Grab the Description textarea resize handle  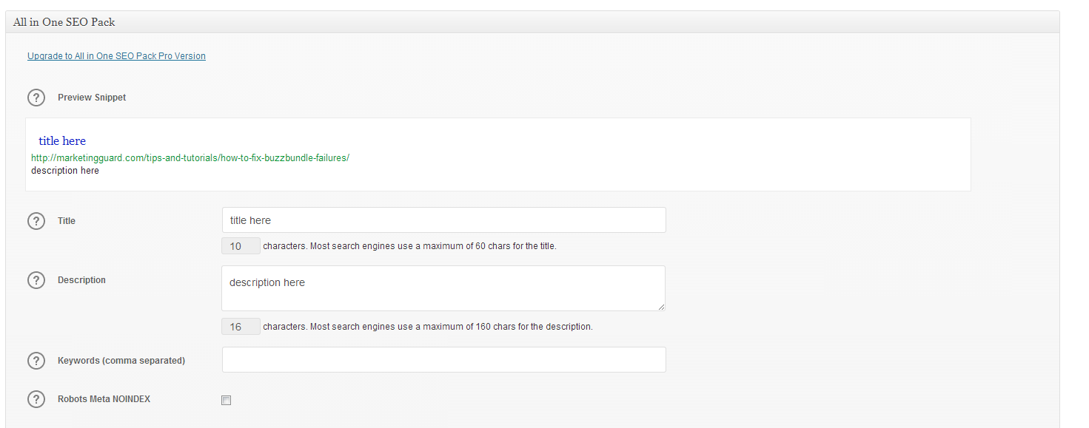pyautogui.click(x=660, y=306)
